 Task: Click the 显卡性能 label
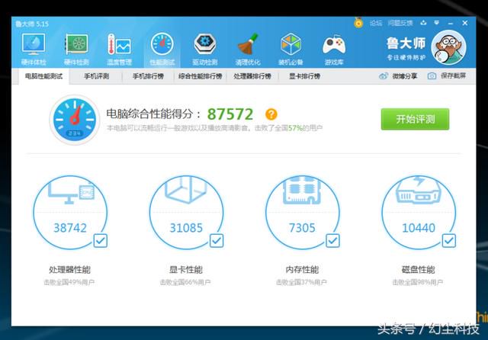tap(186, 269)
